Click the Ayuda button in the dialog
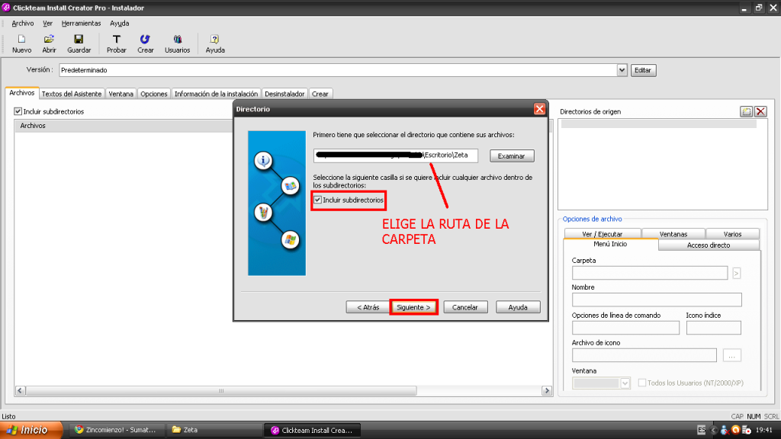781x439 pixels. pyautogui.click(x=518, y=307)
